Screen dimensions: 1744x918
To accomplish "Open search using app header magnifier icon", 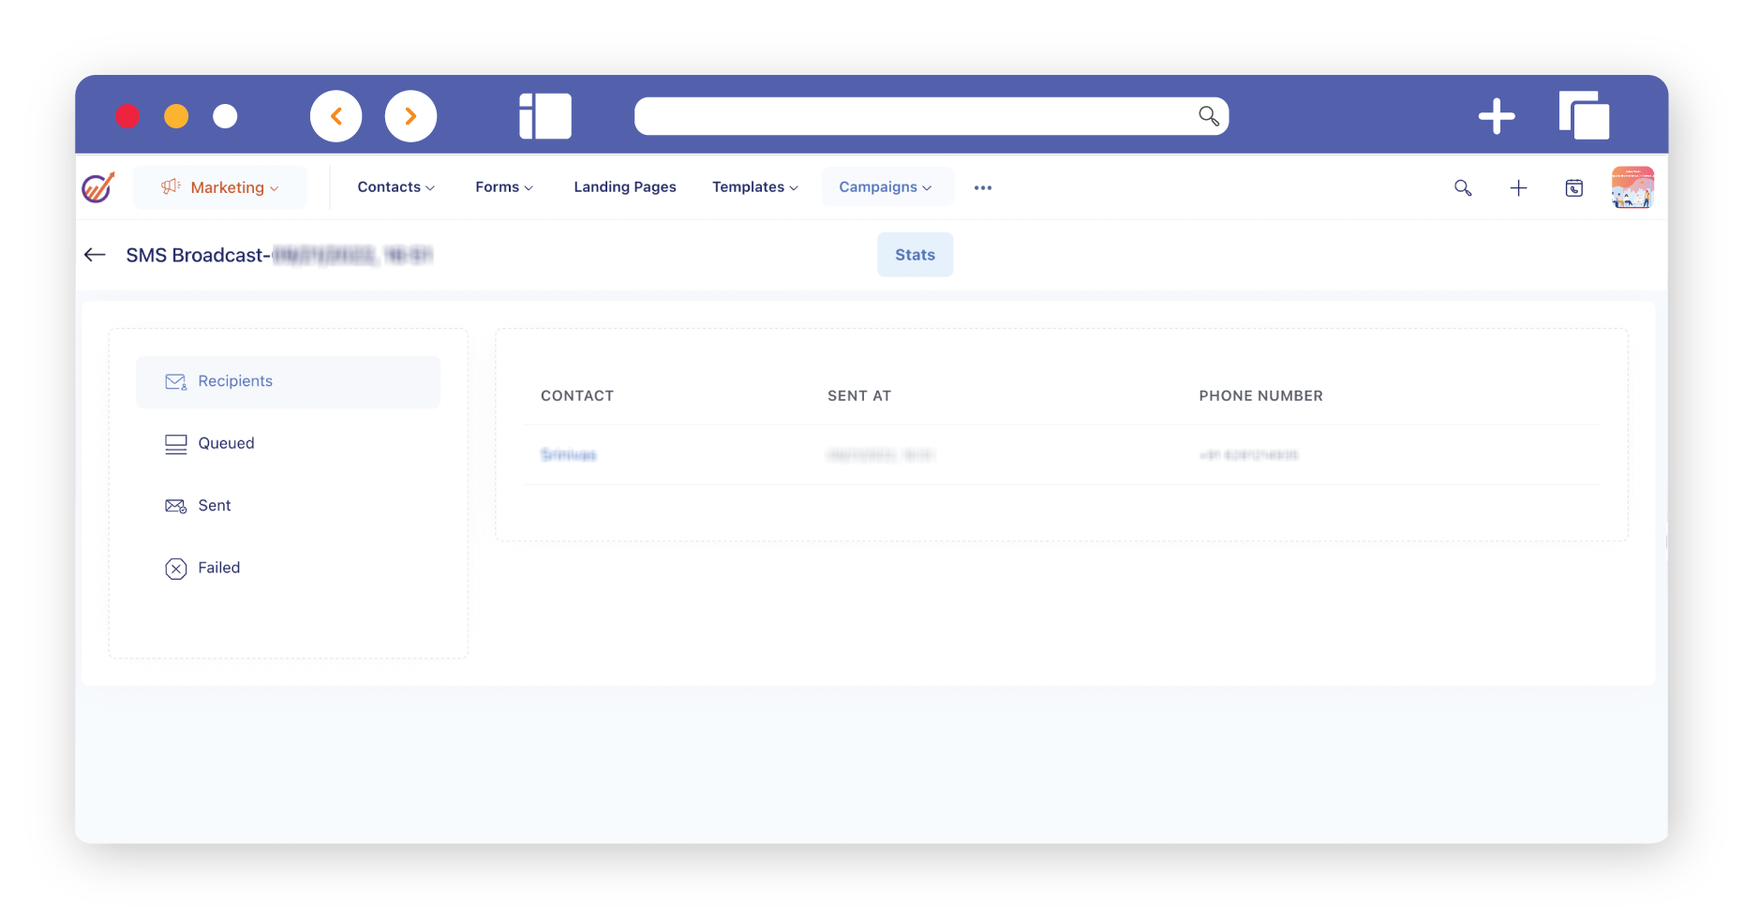I will [1462, 188].
